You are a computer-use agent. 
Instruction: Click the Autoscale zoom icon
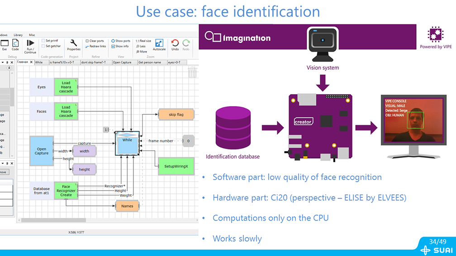pyautogui.click(x=159, y=45)
